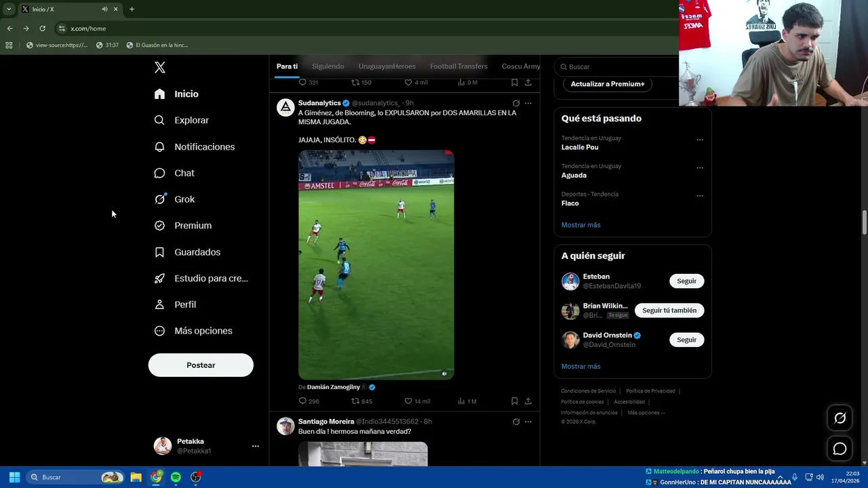This screenshot has height=488, width=868.
Task: Open Grok in sidebar
Action: point(174,199)
